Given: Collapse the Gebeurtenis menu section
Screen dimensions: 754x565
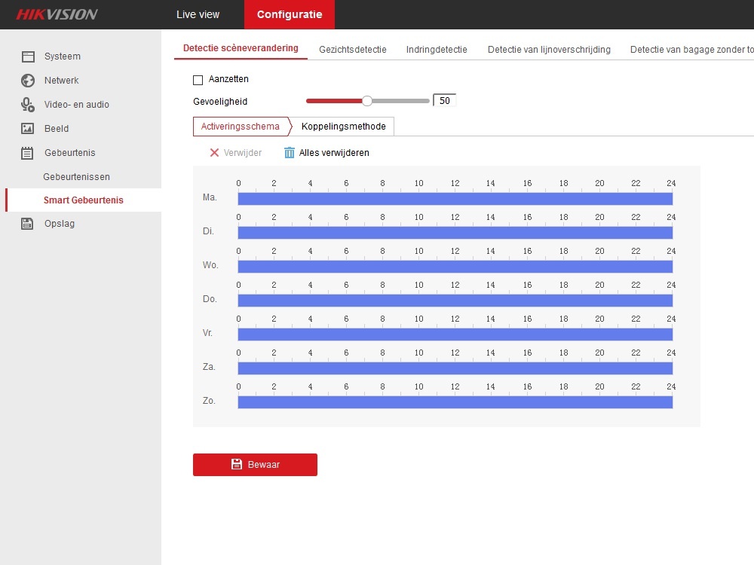Looking at the screenshot, I should [69, 153].
